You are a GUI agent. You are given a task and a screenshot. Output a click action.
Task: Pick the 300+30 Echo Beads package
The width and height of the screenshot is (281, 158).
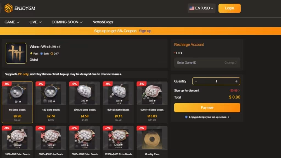[85, 102]
